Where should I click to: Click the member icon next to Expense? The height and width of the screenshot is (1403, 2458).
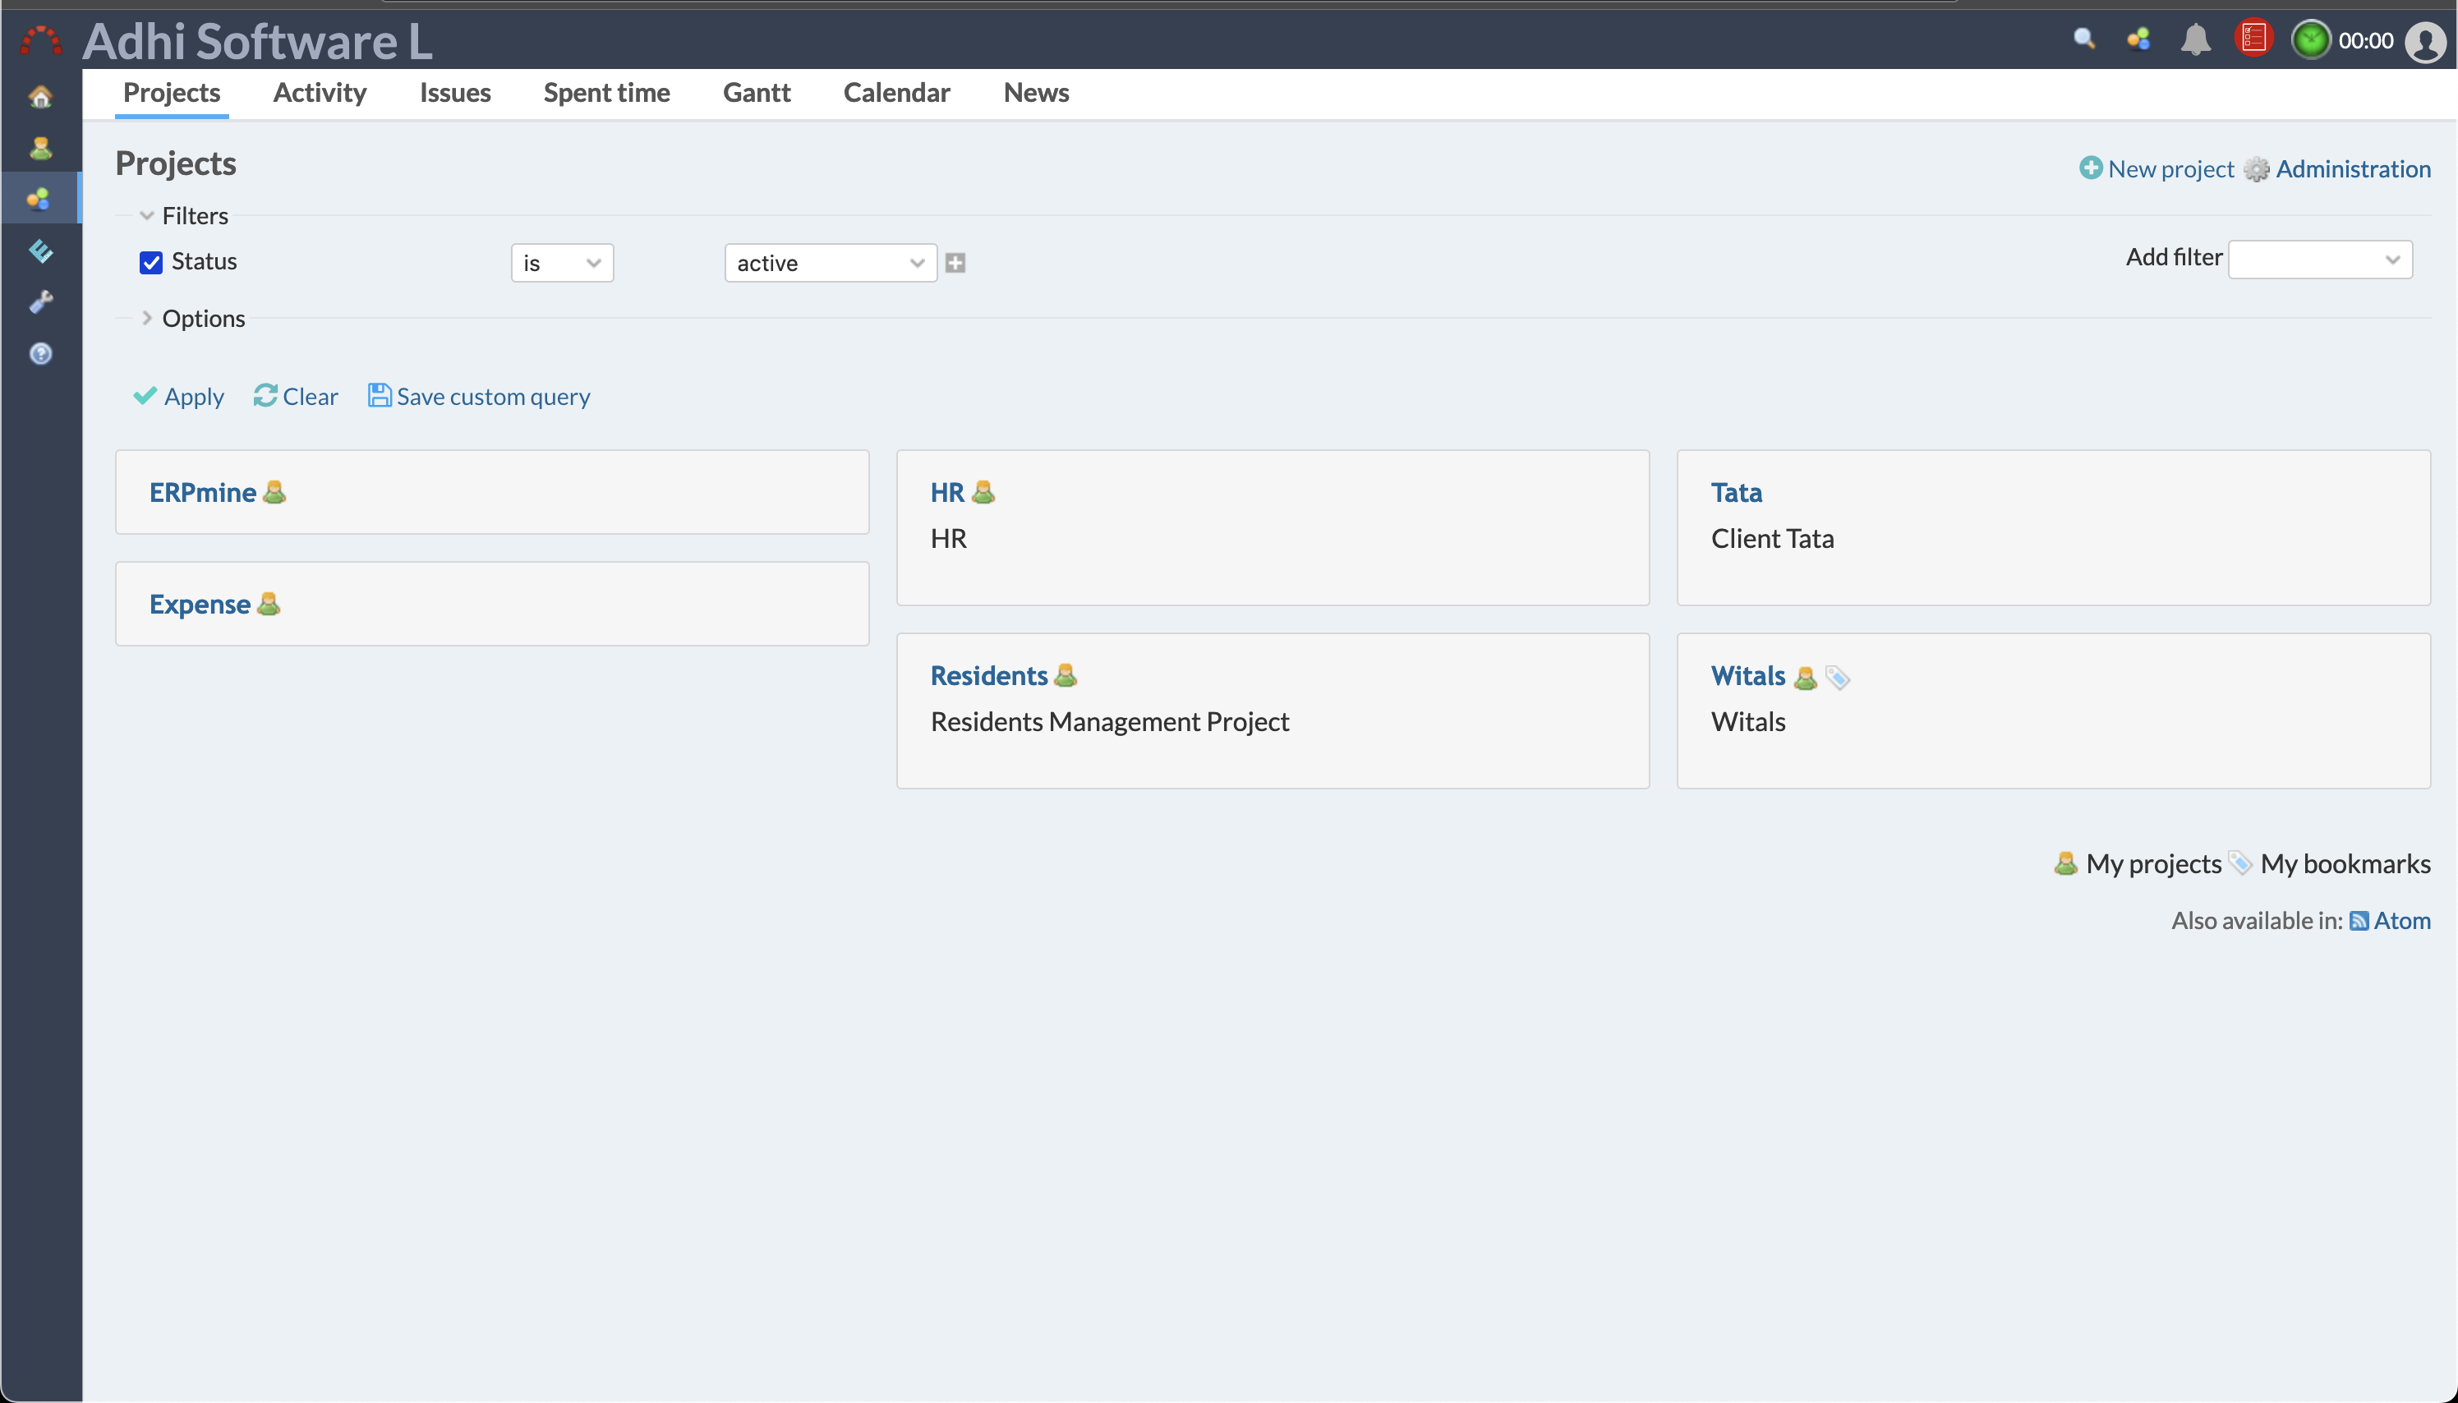[269, 605]
